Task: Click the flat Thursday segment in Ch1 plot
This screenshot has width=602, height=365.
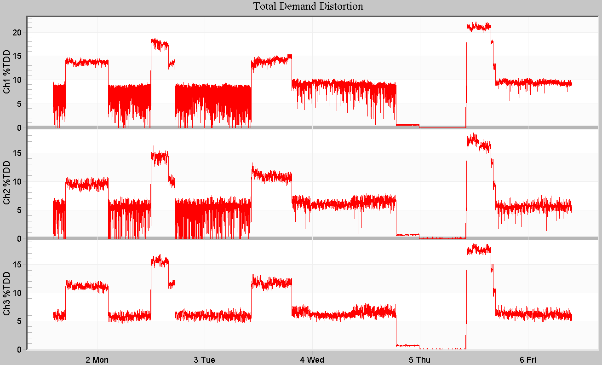Action: tap(407, 125)
